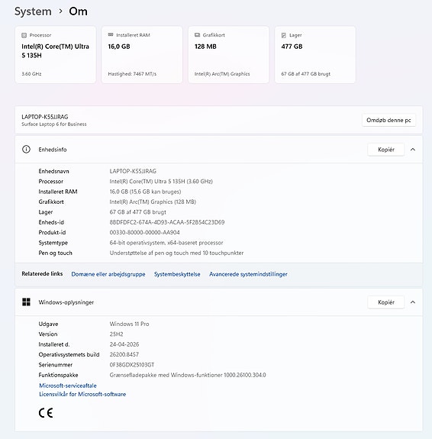Open Domæne eller arbejdsgruppe link
Viewport: 432px width, 439px height.
pos(108,274)
